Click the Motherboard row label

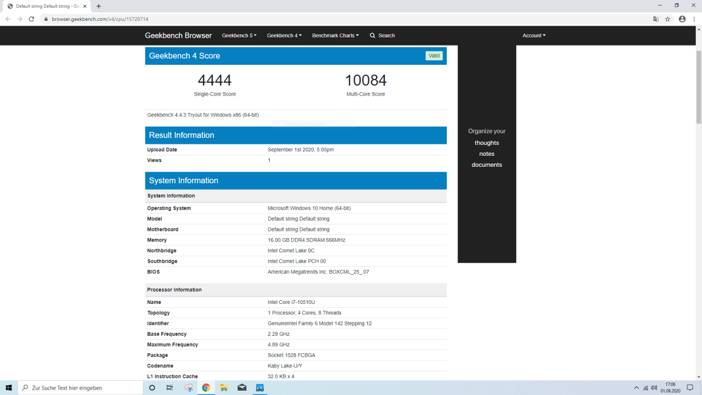(x=163, y=229)
